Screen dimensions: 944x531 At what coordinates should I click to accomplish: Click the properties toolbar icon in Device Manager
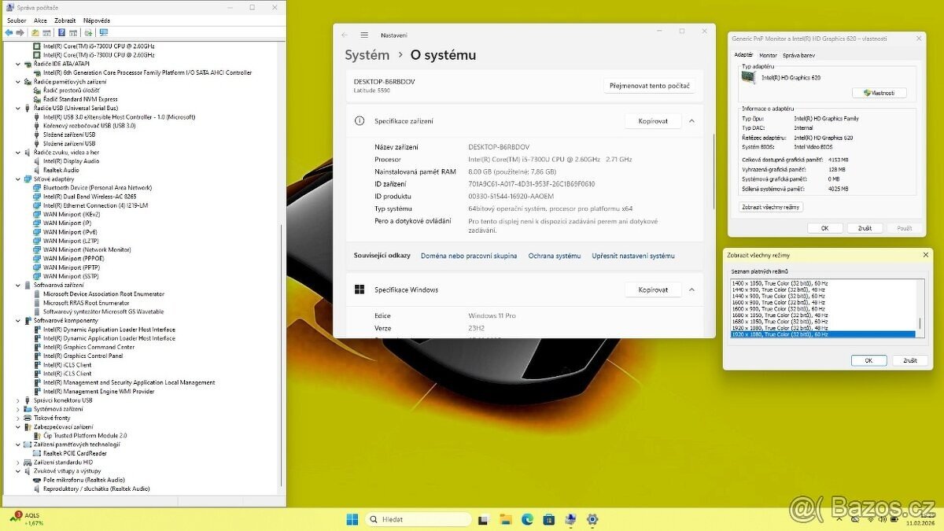point(74,32)
